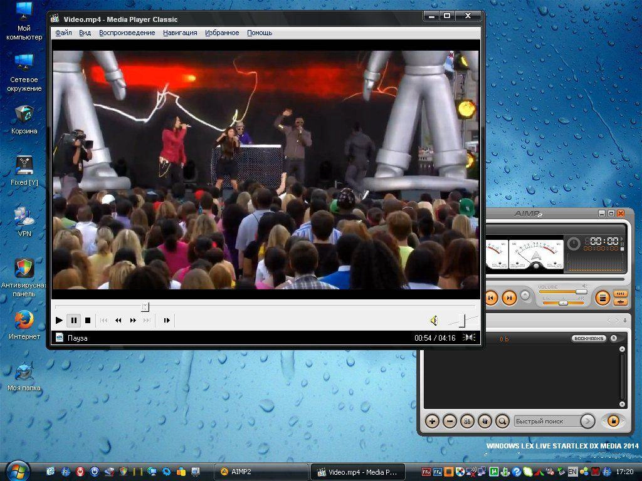Click the frame-step button
This screenshot has height=481, width=642.
pos(167,320)
